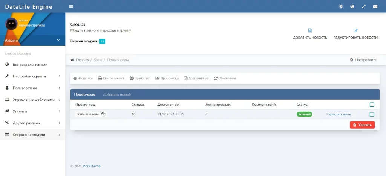
Task: Open the envelope messages icon
Action: tap(375, 6)
